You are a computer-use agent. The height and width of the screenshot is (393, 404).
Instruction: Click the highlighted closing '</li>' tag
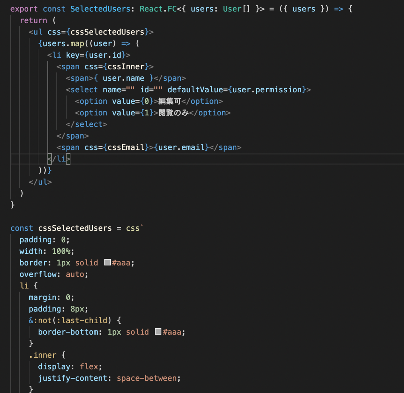[59, 159]
